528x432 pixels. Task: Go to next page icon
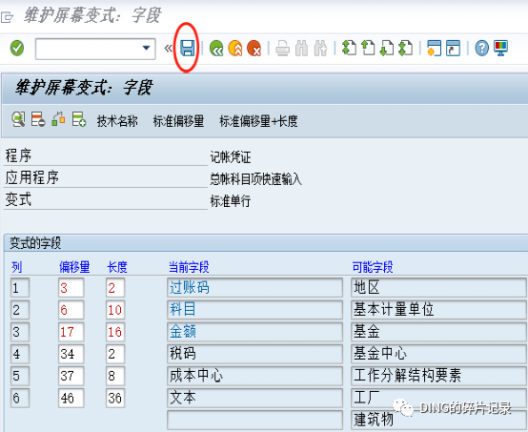(387, 48)
